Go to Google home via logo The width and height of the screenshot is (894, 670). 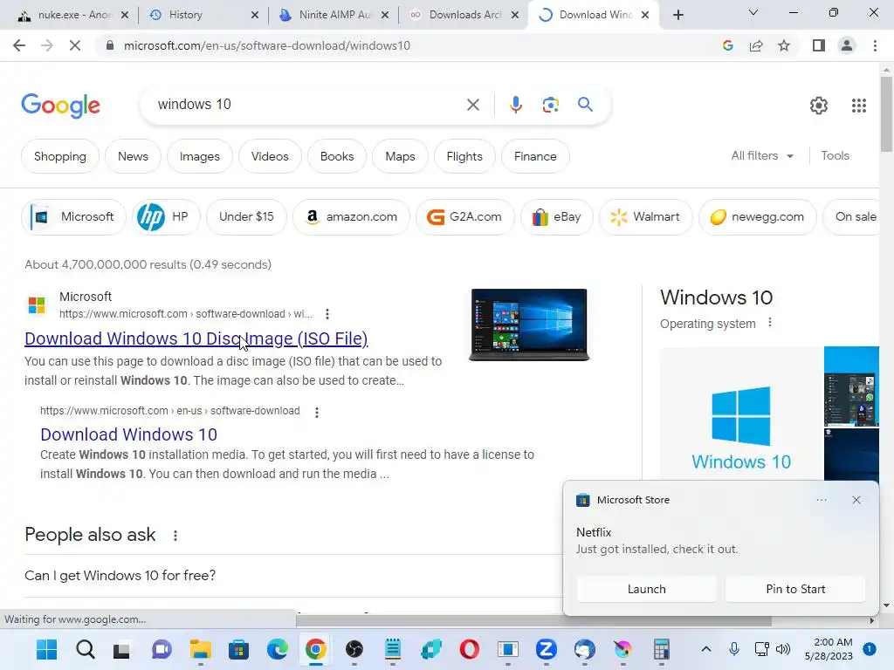tap(60, 106)
